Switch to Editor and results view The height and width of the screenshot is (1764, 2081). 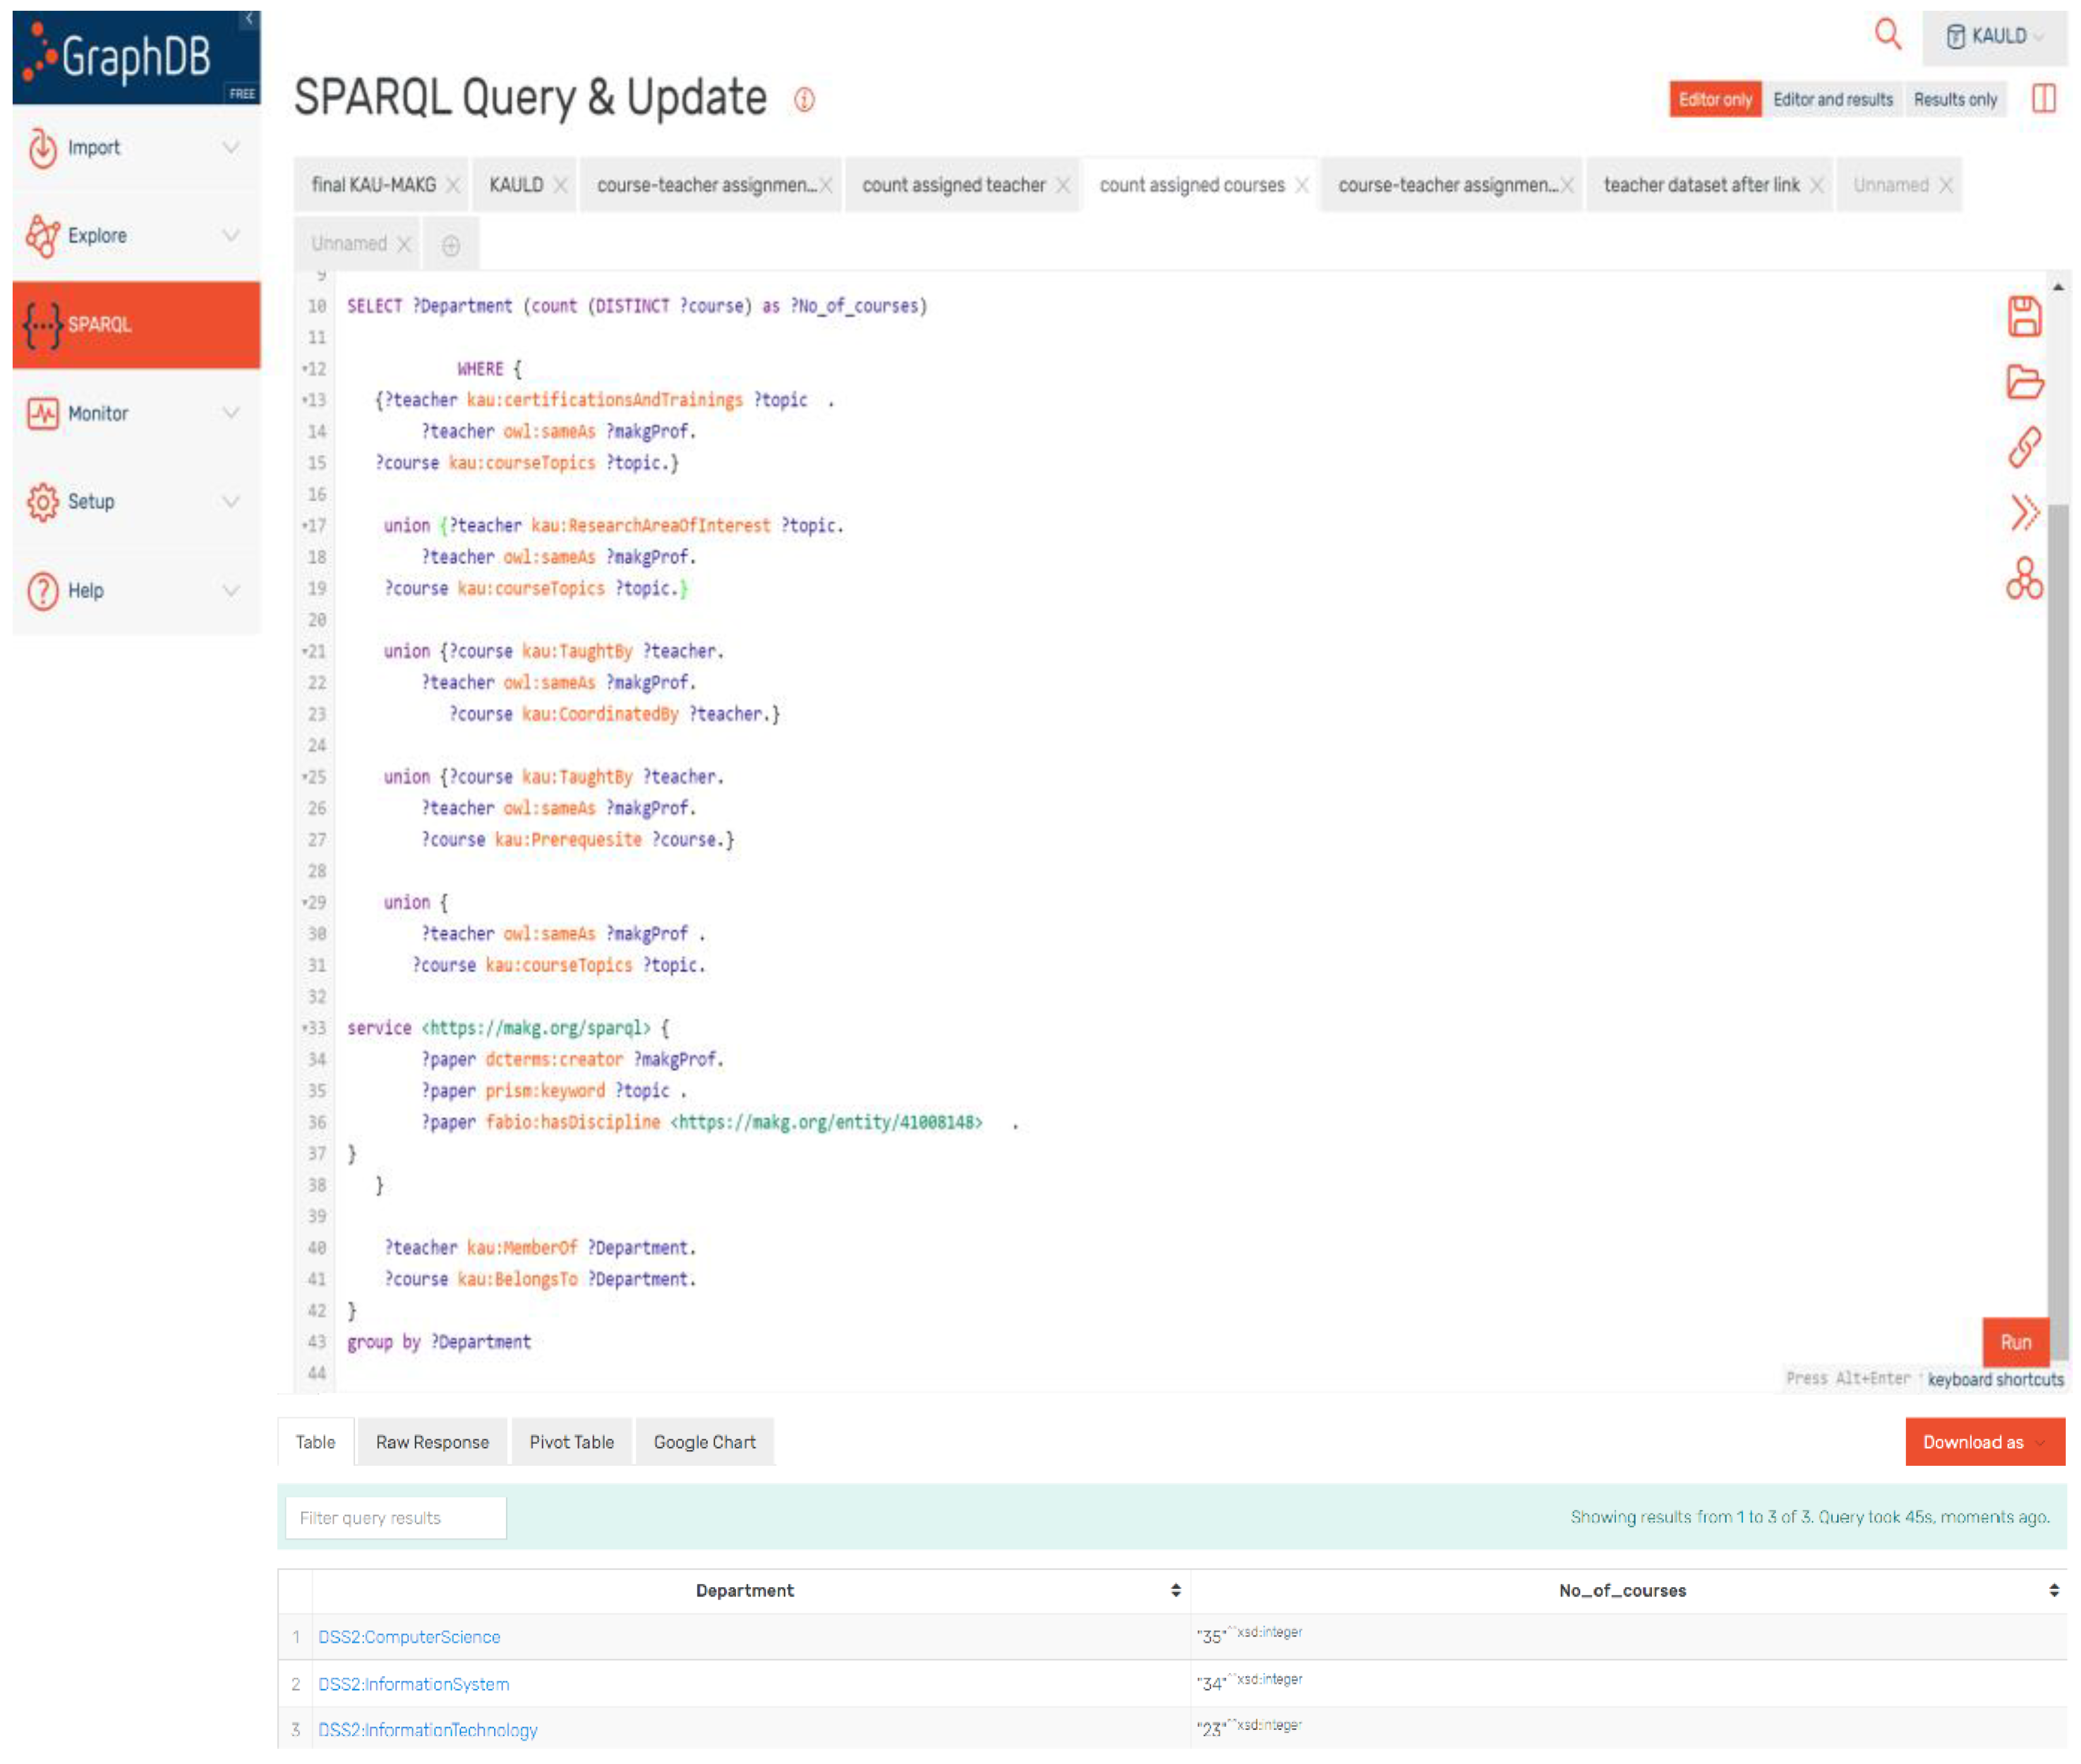[x=1832, y=100]
